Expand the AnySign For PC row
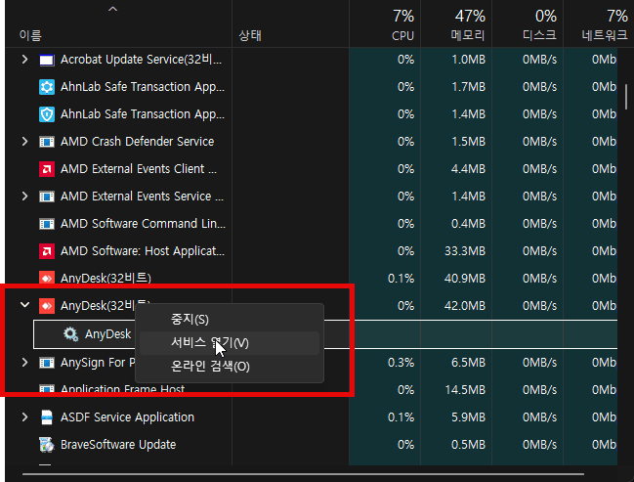 click(x=24, y=362)
